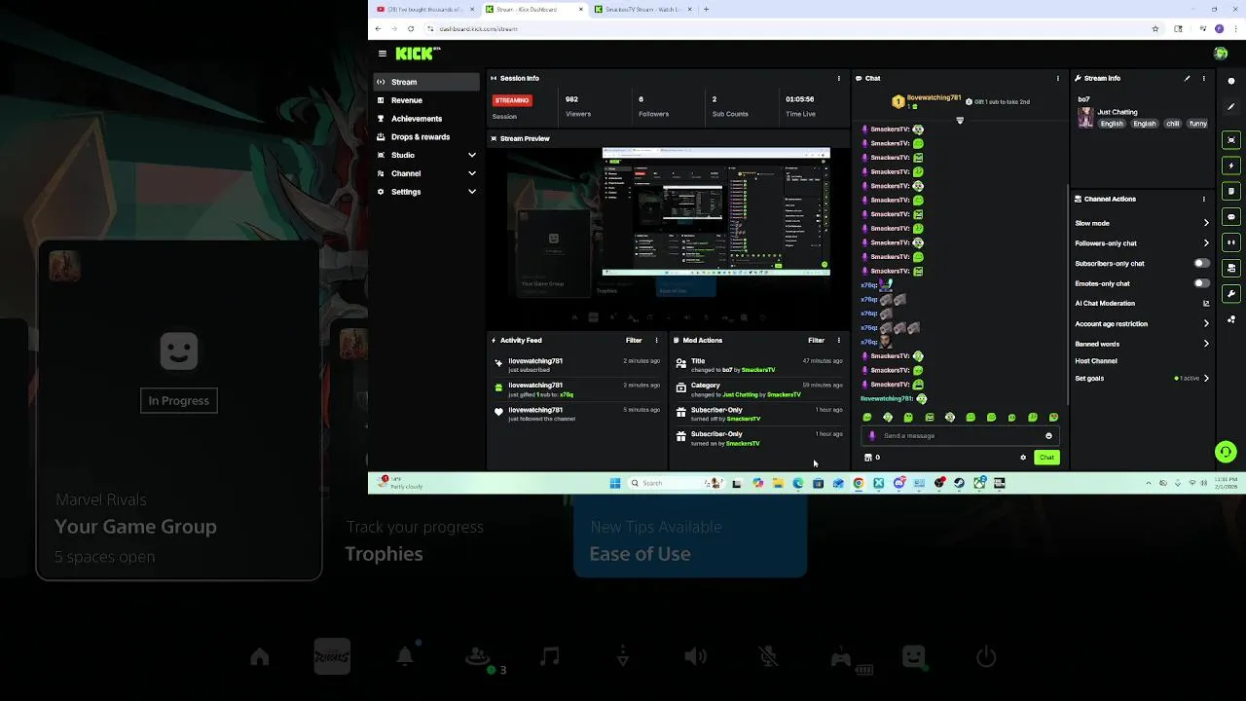The height and width of the screenshot is (701, 1246).
Task: Open Session Info options menu
Action: point(839,78)
